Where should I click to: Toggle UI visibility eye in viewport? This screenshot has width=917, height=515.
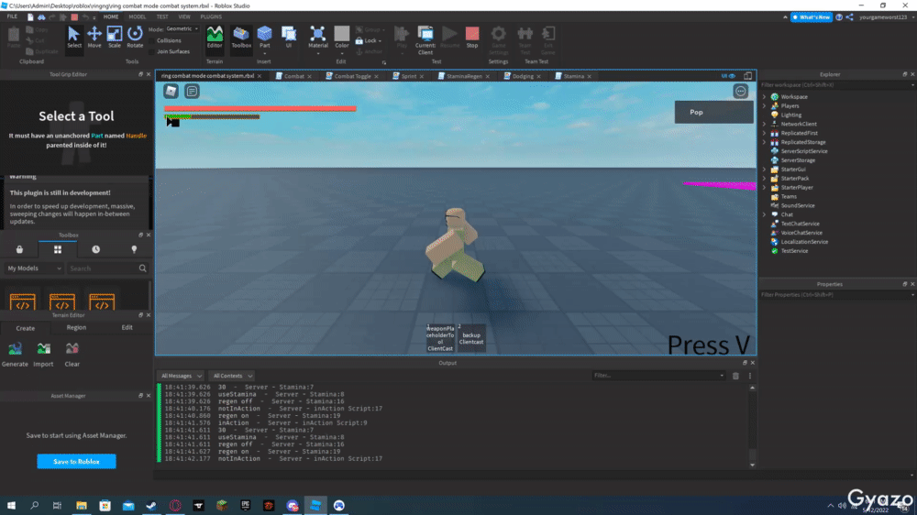coord(728,76)
